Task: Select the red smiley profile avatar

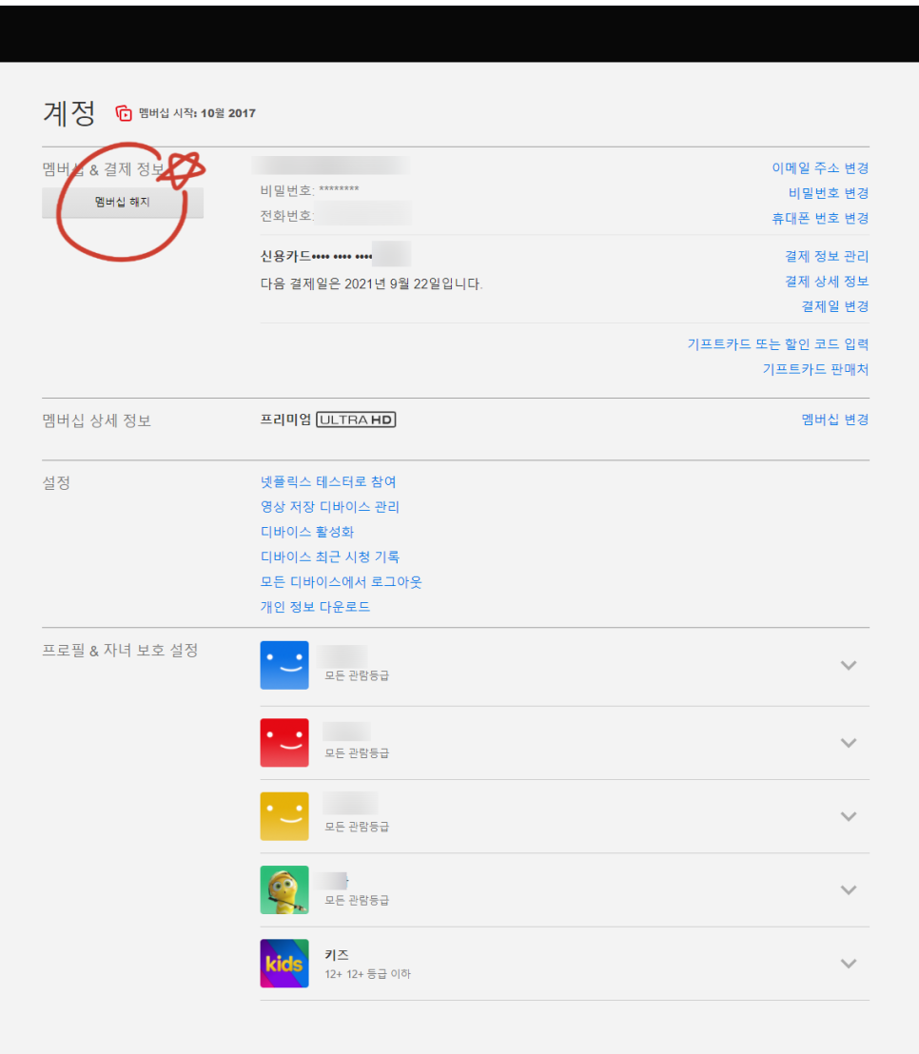Action: (x=284, y=743)
